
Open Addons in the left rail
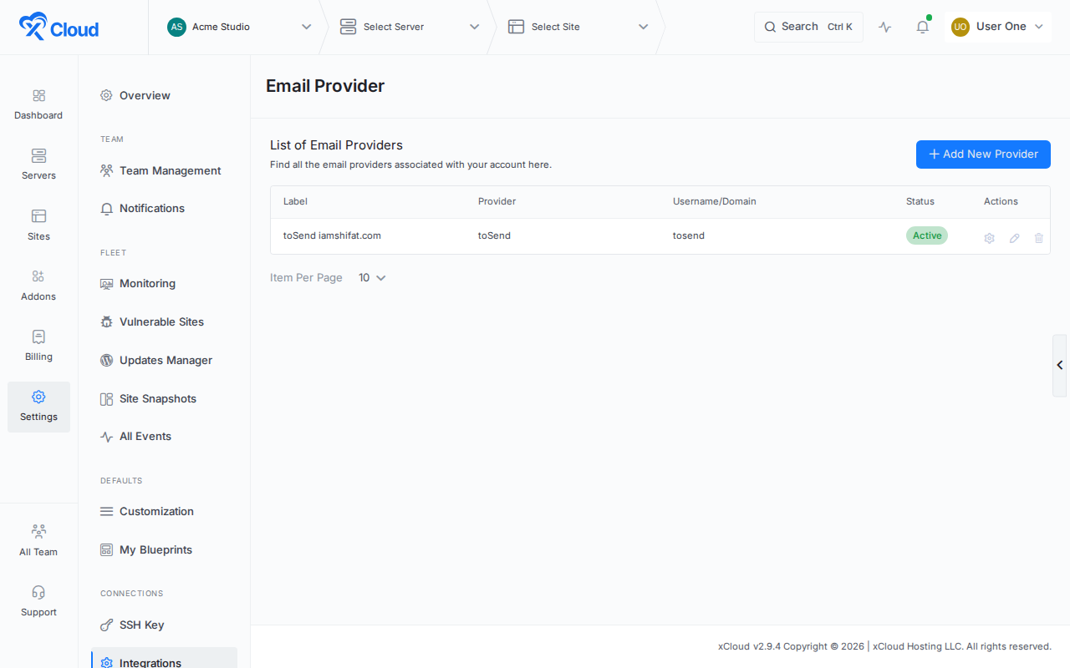coord(38,286)
